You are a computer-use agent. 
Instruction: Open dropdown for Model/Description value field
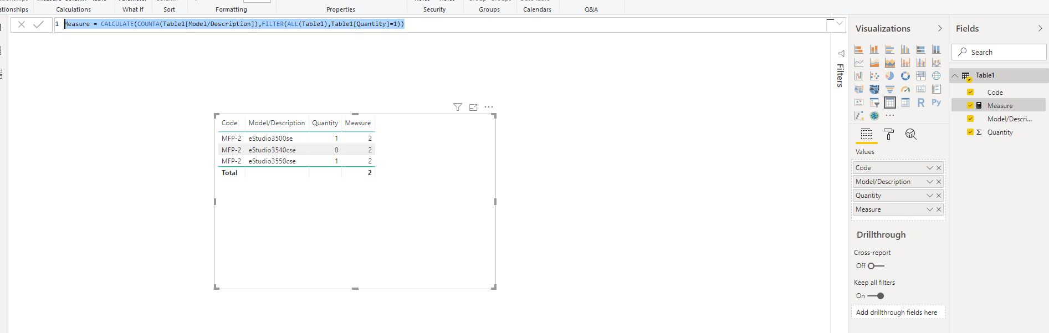click(x=929, y=182)
